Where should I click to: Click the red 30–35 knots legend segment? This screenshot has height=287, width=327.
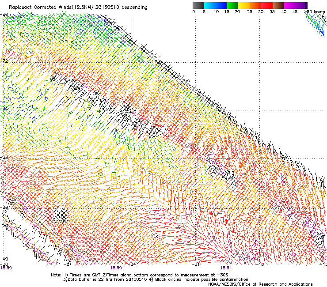click(x=267, y=5)
